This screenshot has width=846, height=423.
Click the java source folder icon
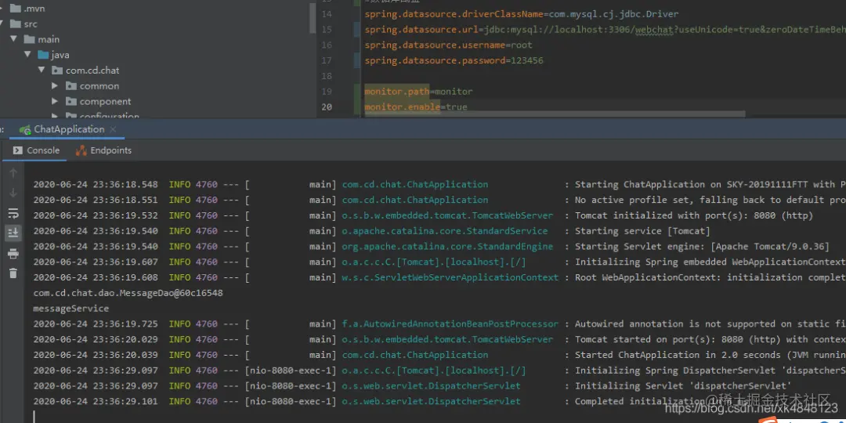(43, 55)
